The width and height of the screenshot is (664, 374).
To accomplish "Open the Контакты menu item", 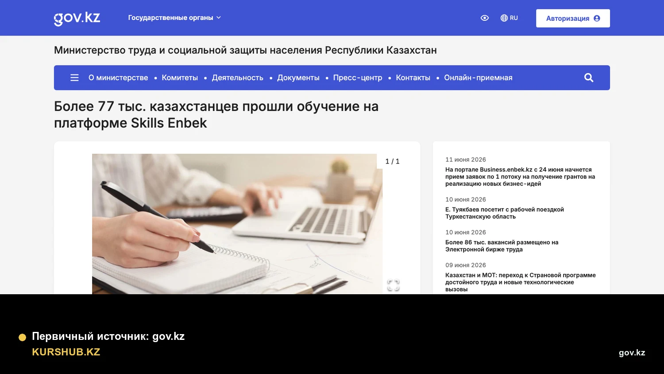I will [413, 78].
